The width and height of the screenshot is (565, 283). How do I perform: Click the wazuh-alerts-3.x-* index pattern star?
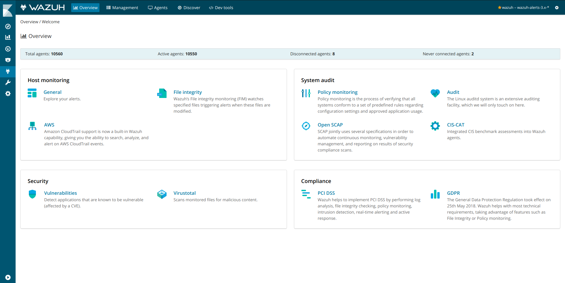(499, 7)
